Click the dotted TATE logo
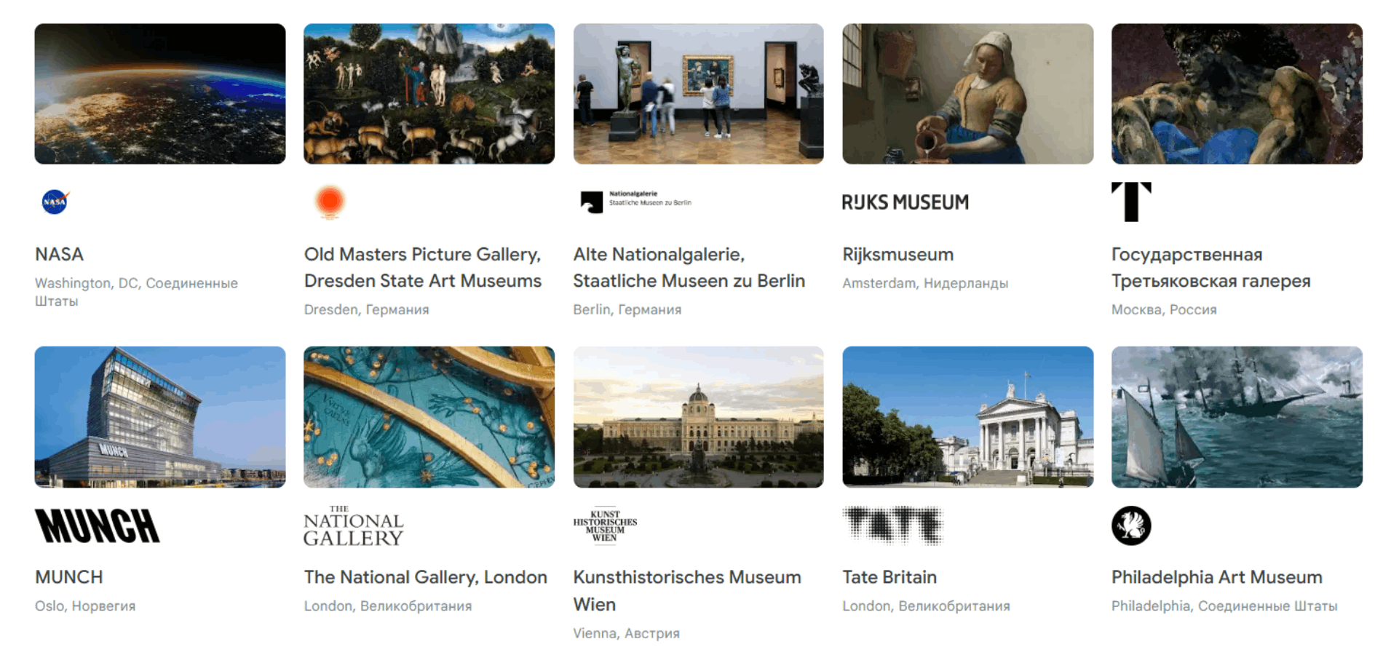Image resolution: width=1383 pixels, height=655 pixels. pyautogui.click(x=892, y=525)
